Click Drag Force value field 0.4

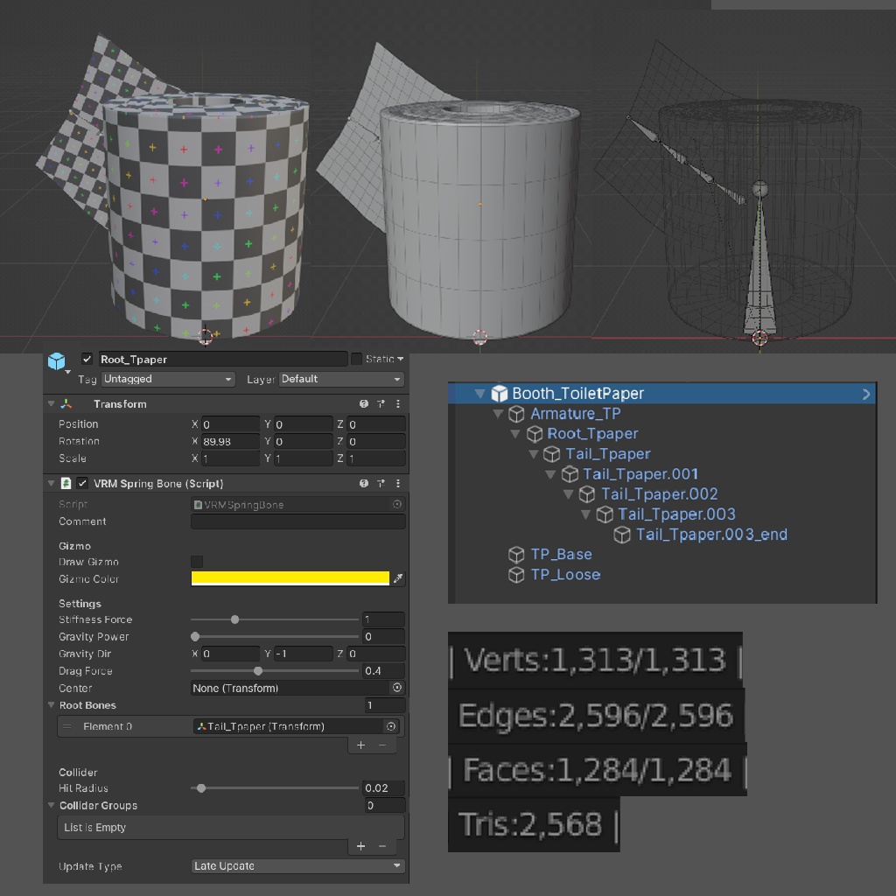[x=383, y=670]
